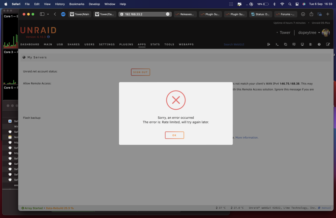The height and width of the screenshot is (218, 336).
Task: Open Safari downloads icon
Action: [303, 14]
